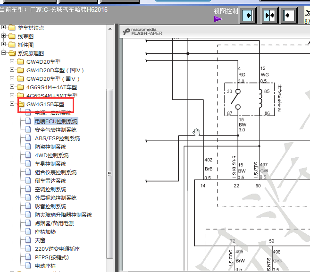Open the 安全气囊控制系统 diagram
The width and height of the screenshot is (310, 272).
[56, 130]
